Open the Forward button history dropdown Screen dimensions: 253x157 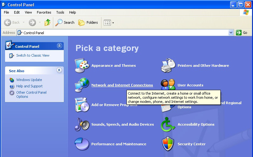40,22
